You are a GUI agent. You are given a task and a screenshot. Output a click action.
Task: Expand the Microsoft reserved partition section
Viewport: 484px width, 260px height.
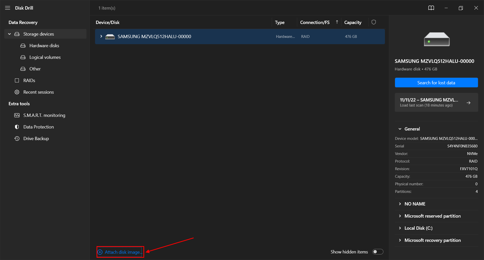[x=400, y=216]
